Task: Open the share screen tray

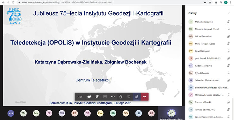Action: click(105, 97)
